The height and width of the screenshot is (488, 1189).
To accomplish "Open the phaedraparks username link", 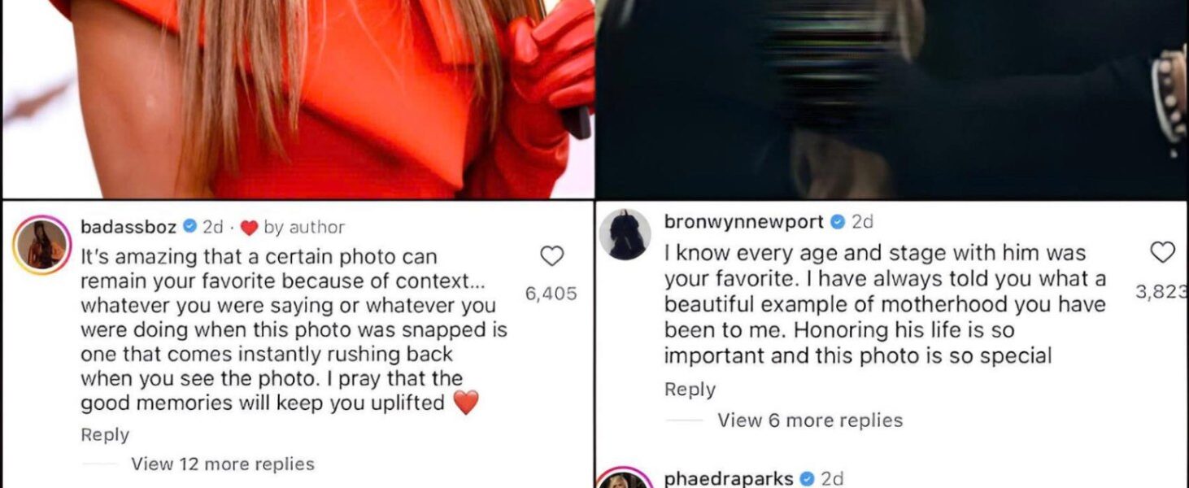I will point(729,478).
